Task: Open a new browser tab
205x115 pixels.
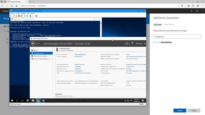Action: pyautogui.click(x=30, y=2)
